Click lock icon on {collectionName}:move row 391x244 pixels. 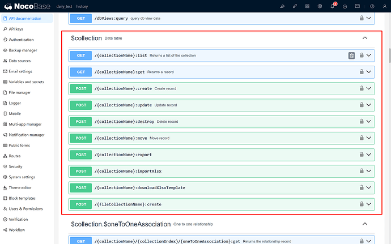pos(362,138)
